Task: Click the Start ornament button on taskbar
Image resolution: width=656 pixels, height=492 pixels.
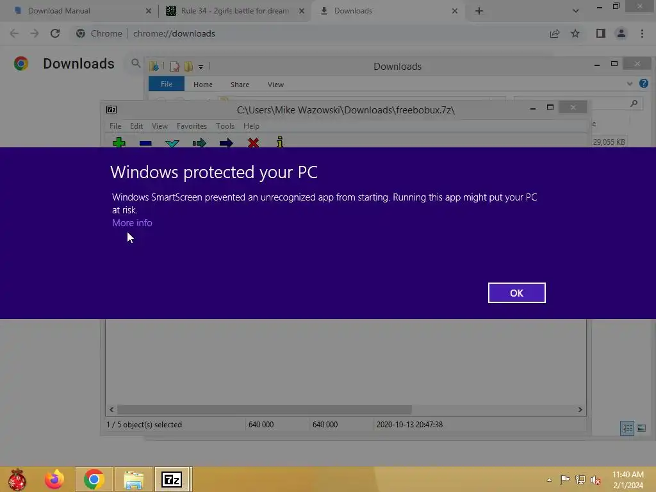Action: tap(17, 479)
